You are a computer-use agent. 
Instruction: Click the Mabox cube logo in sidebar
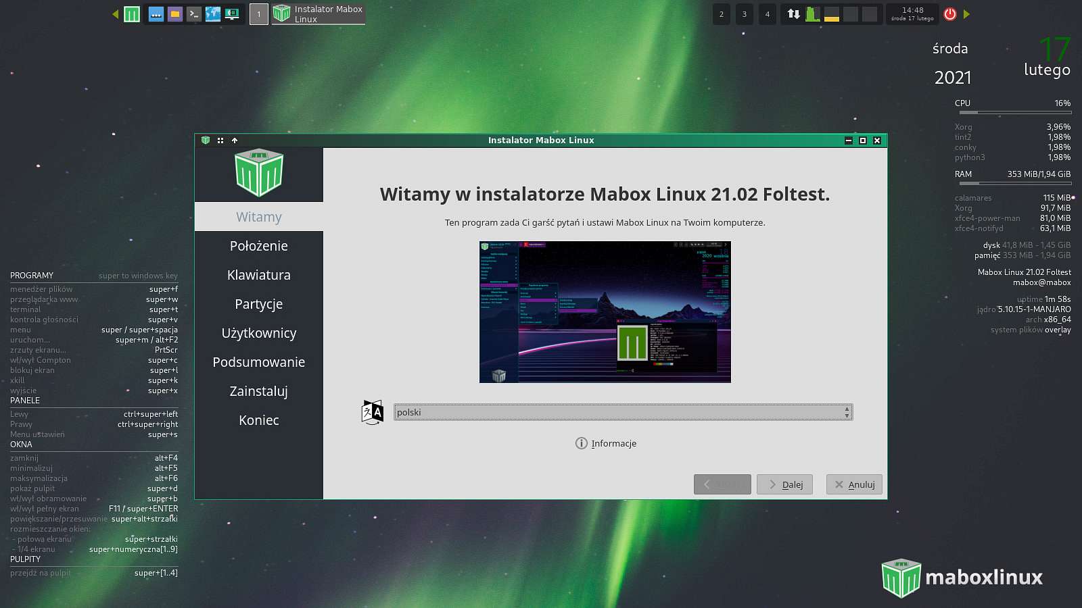[x=259, y=173]
